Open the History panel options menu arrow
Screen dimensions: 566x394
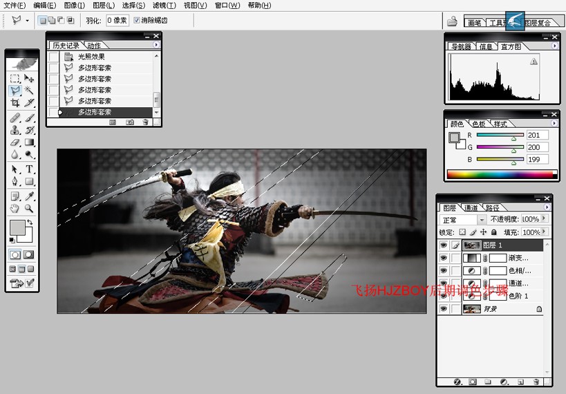[156, 45]
